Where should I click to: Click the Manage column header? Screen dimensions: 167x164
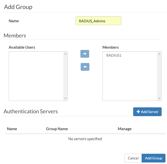[124, 129]
